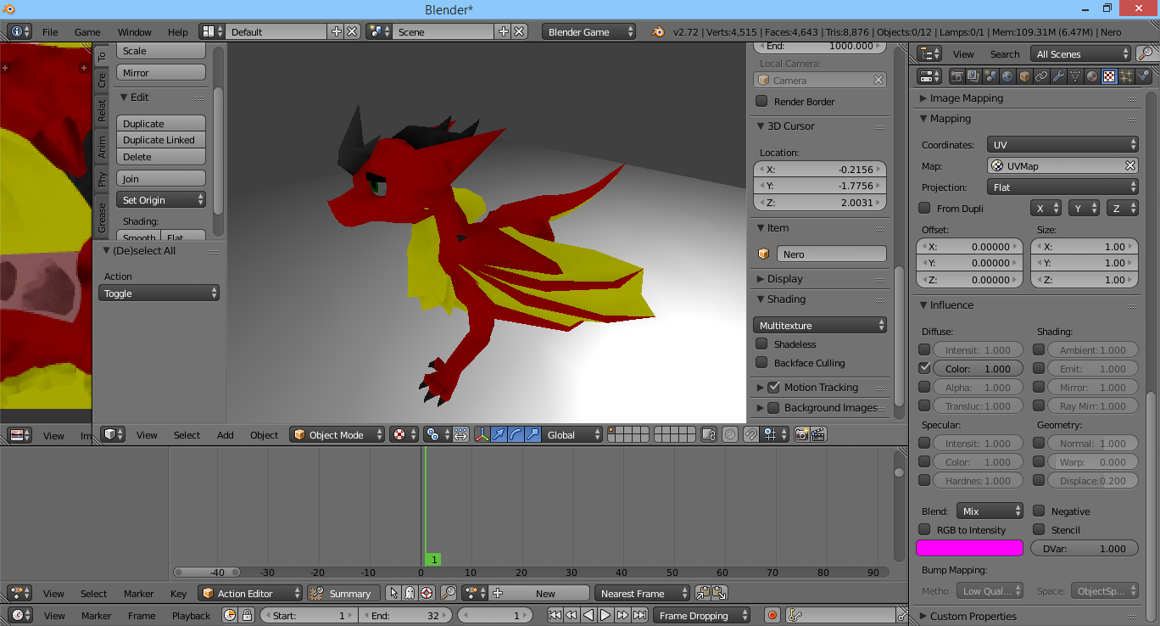This screenshot has height=626, width=1160.
Task: Open the Material sphere tab
Action: pos(1092,76)
